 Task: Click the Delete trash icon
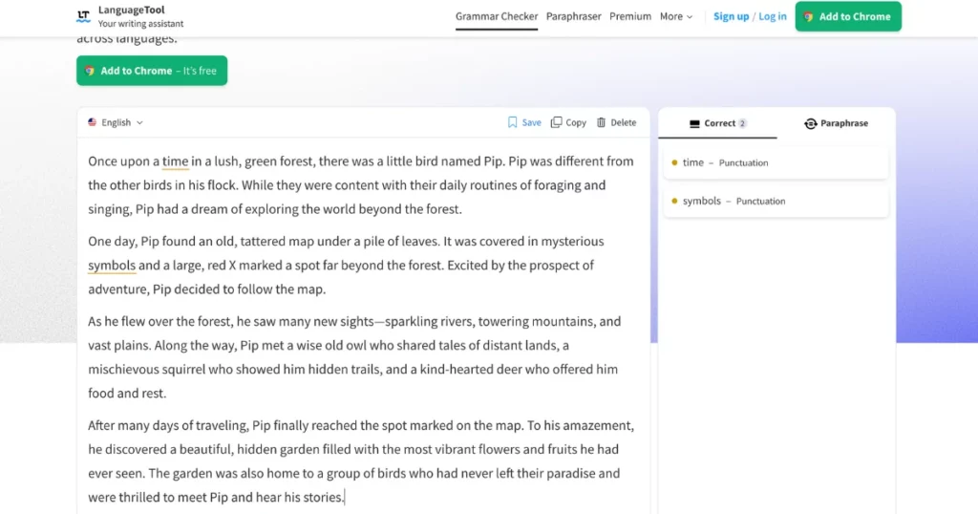click(601, 122)
